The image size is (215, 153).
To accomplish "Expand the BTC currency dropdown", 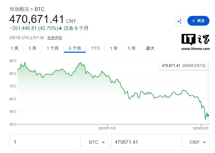I will [x=96, y=142].
